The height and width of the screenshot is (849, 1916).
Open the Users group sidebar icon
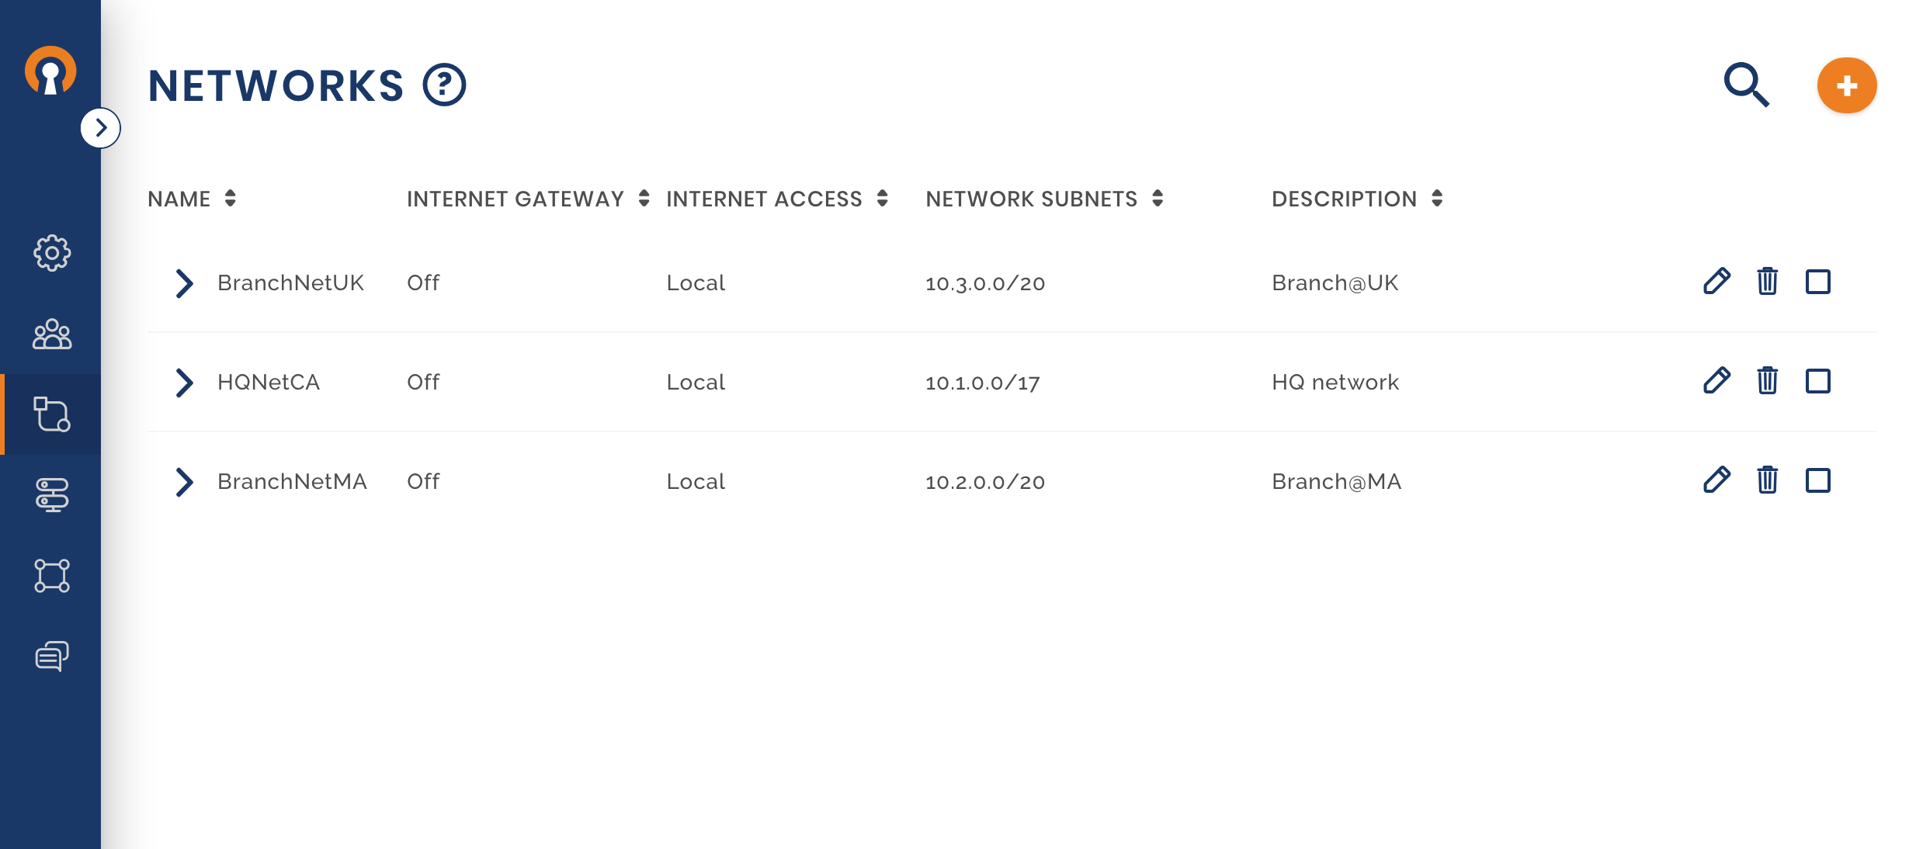tap(52, 334)
